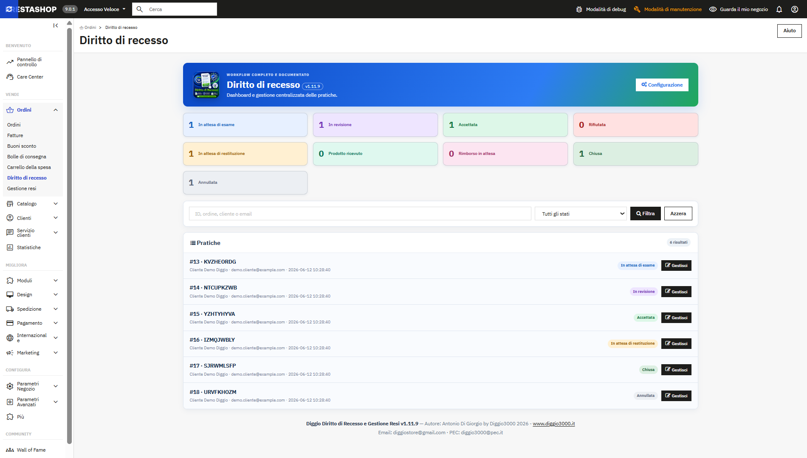Click the search magnifier icon

[x=139, y=9]
